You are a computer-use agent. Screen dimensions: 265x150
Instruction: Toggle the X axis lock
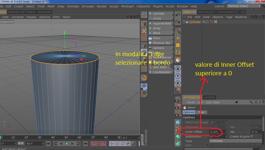(x=178, y=68)
